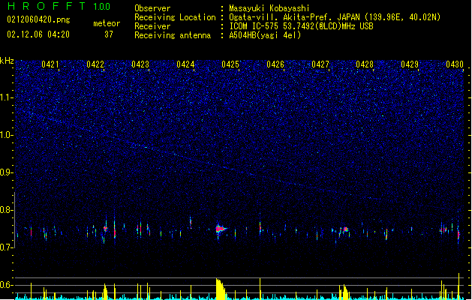
Task: Click the 1.1 kHz axis tick label
Action: (7, 97)
